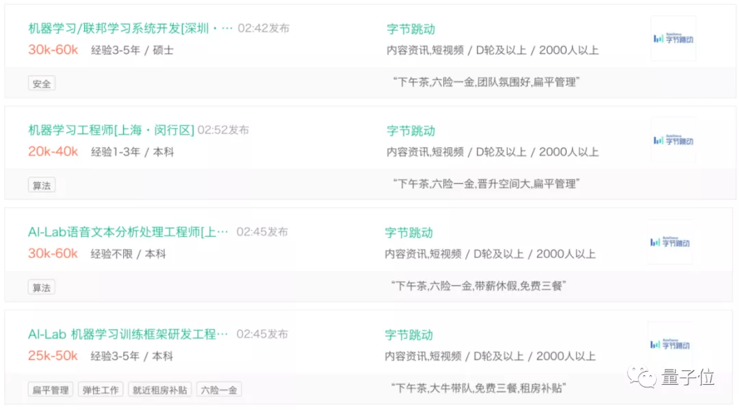Click the 经验1-3年 / 本科 requirement text
Image resolution: width=739 pixels, height=410 pixels.
(132, 152)
